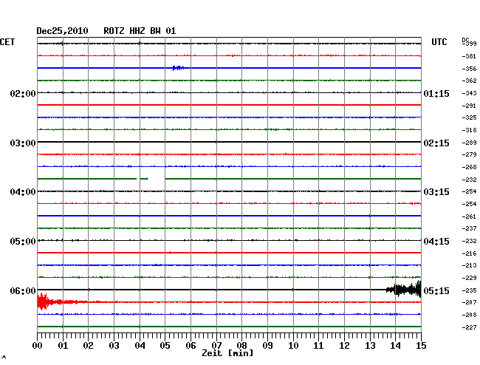Screen dimensions: 480x365
Task: Click the 04:15 UTC time label
Action: click(x=436, y=242)
